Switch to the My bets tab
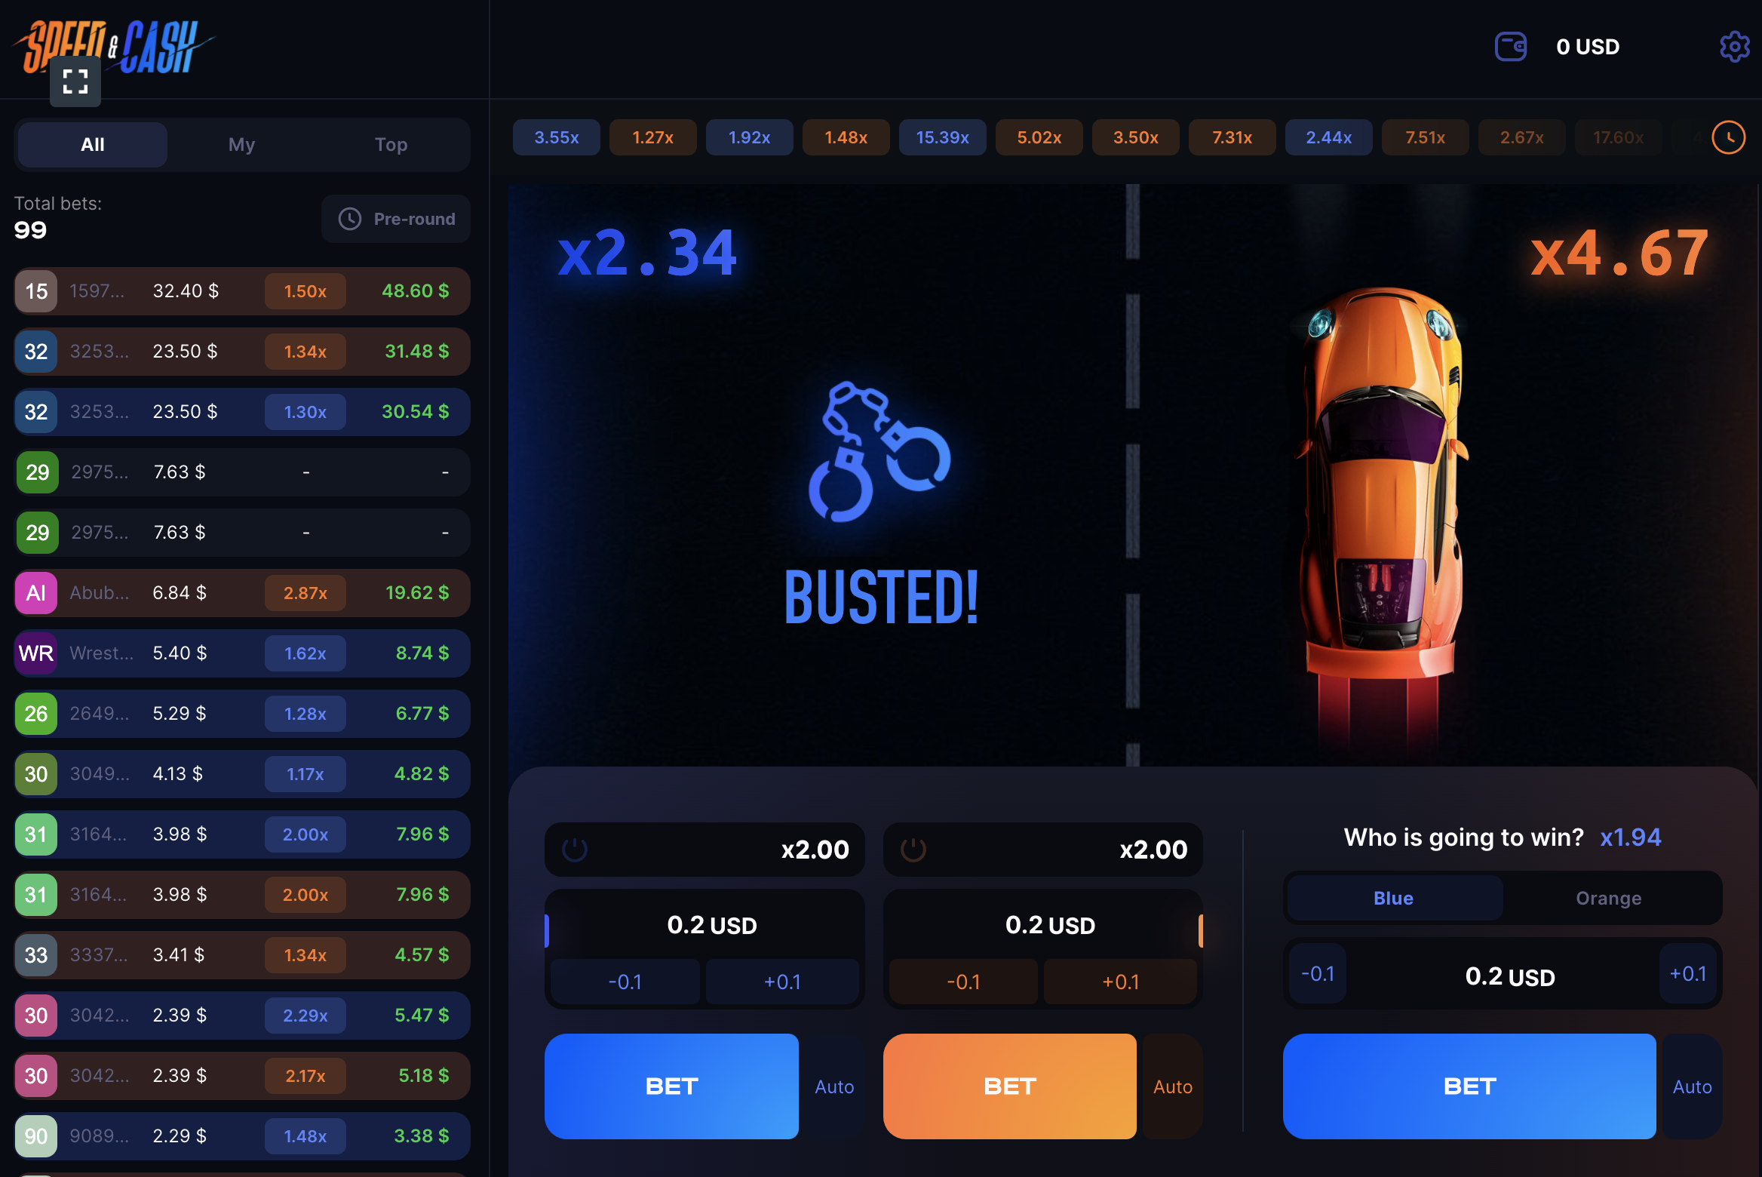Viewport: 1762px width, 1177px height. 242,144
